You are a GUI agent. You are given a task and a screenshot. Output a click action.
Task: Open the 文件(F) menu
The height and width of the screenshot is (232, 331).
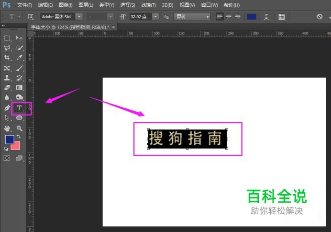tap(25, 5)
